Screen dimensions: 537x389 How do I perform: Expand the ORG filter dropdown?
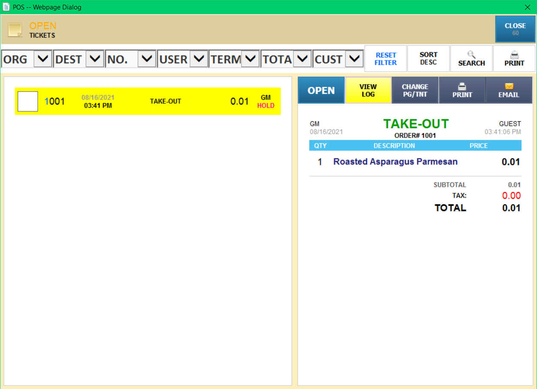click(42, 59)
